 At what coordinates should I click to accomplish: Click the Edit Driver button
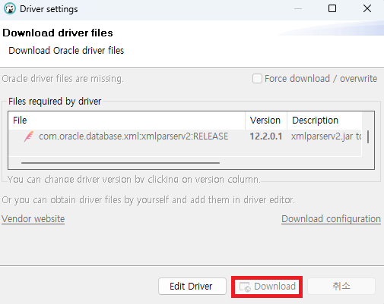192,287
